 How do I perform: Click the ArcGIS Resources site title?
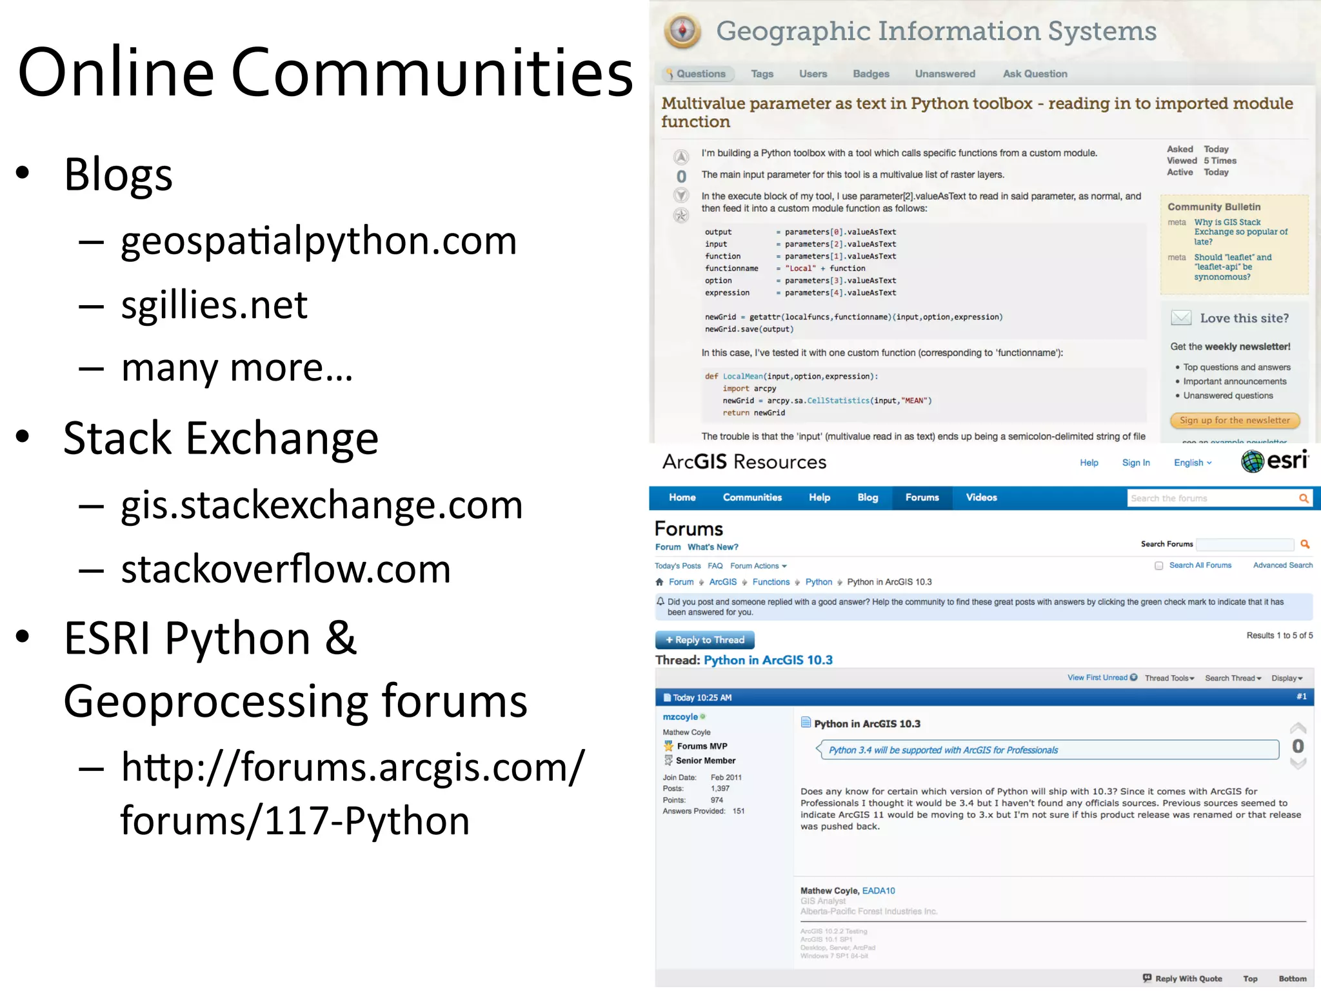click(x=744, y=462)
